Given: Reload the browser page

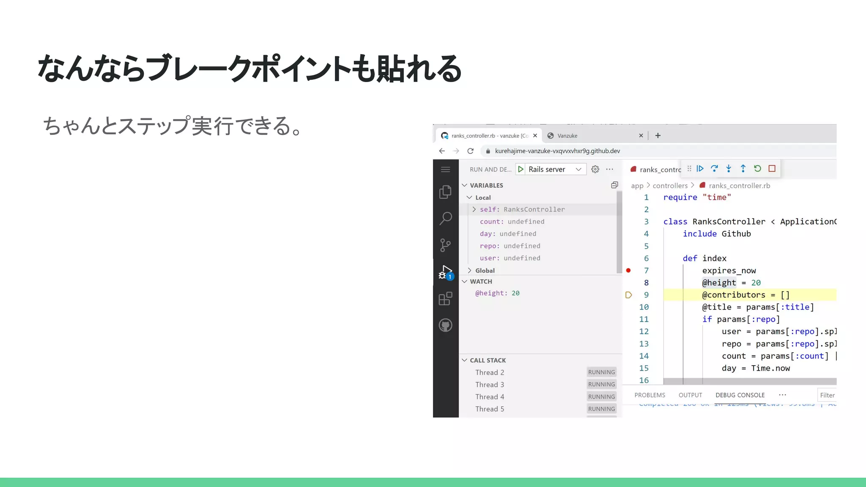Looking at the screenshot, I should (x=470, y=151).
